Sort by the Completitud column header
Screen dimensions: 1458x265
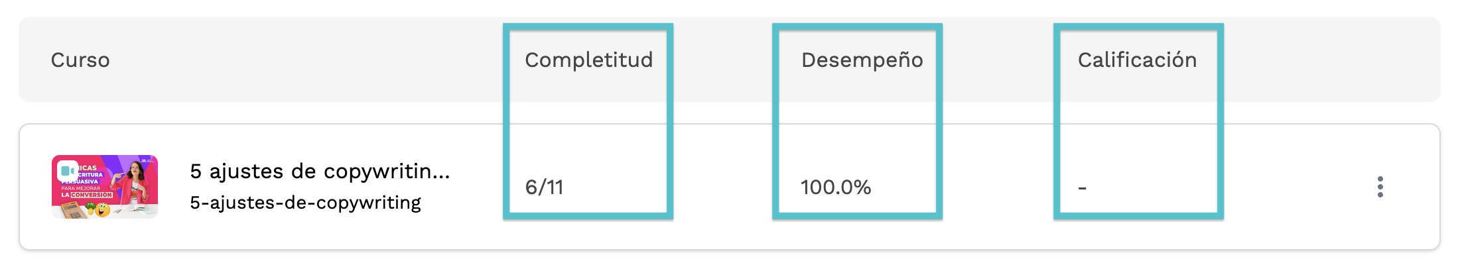588,60
